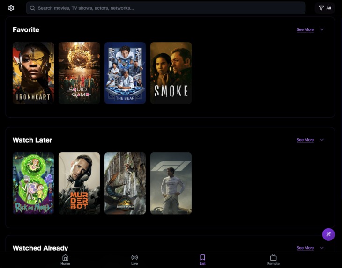Click the Watched Already section heading

point(40,248)
